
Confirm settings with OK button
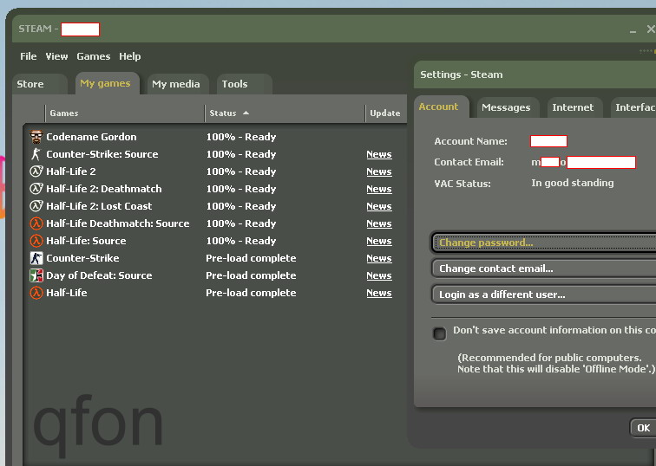643,428
